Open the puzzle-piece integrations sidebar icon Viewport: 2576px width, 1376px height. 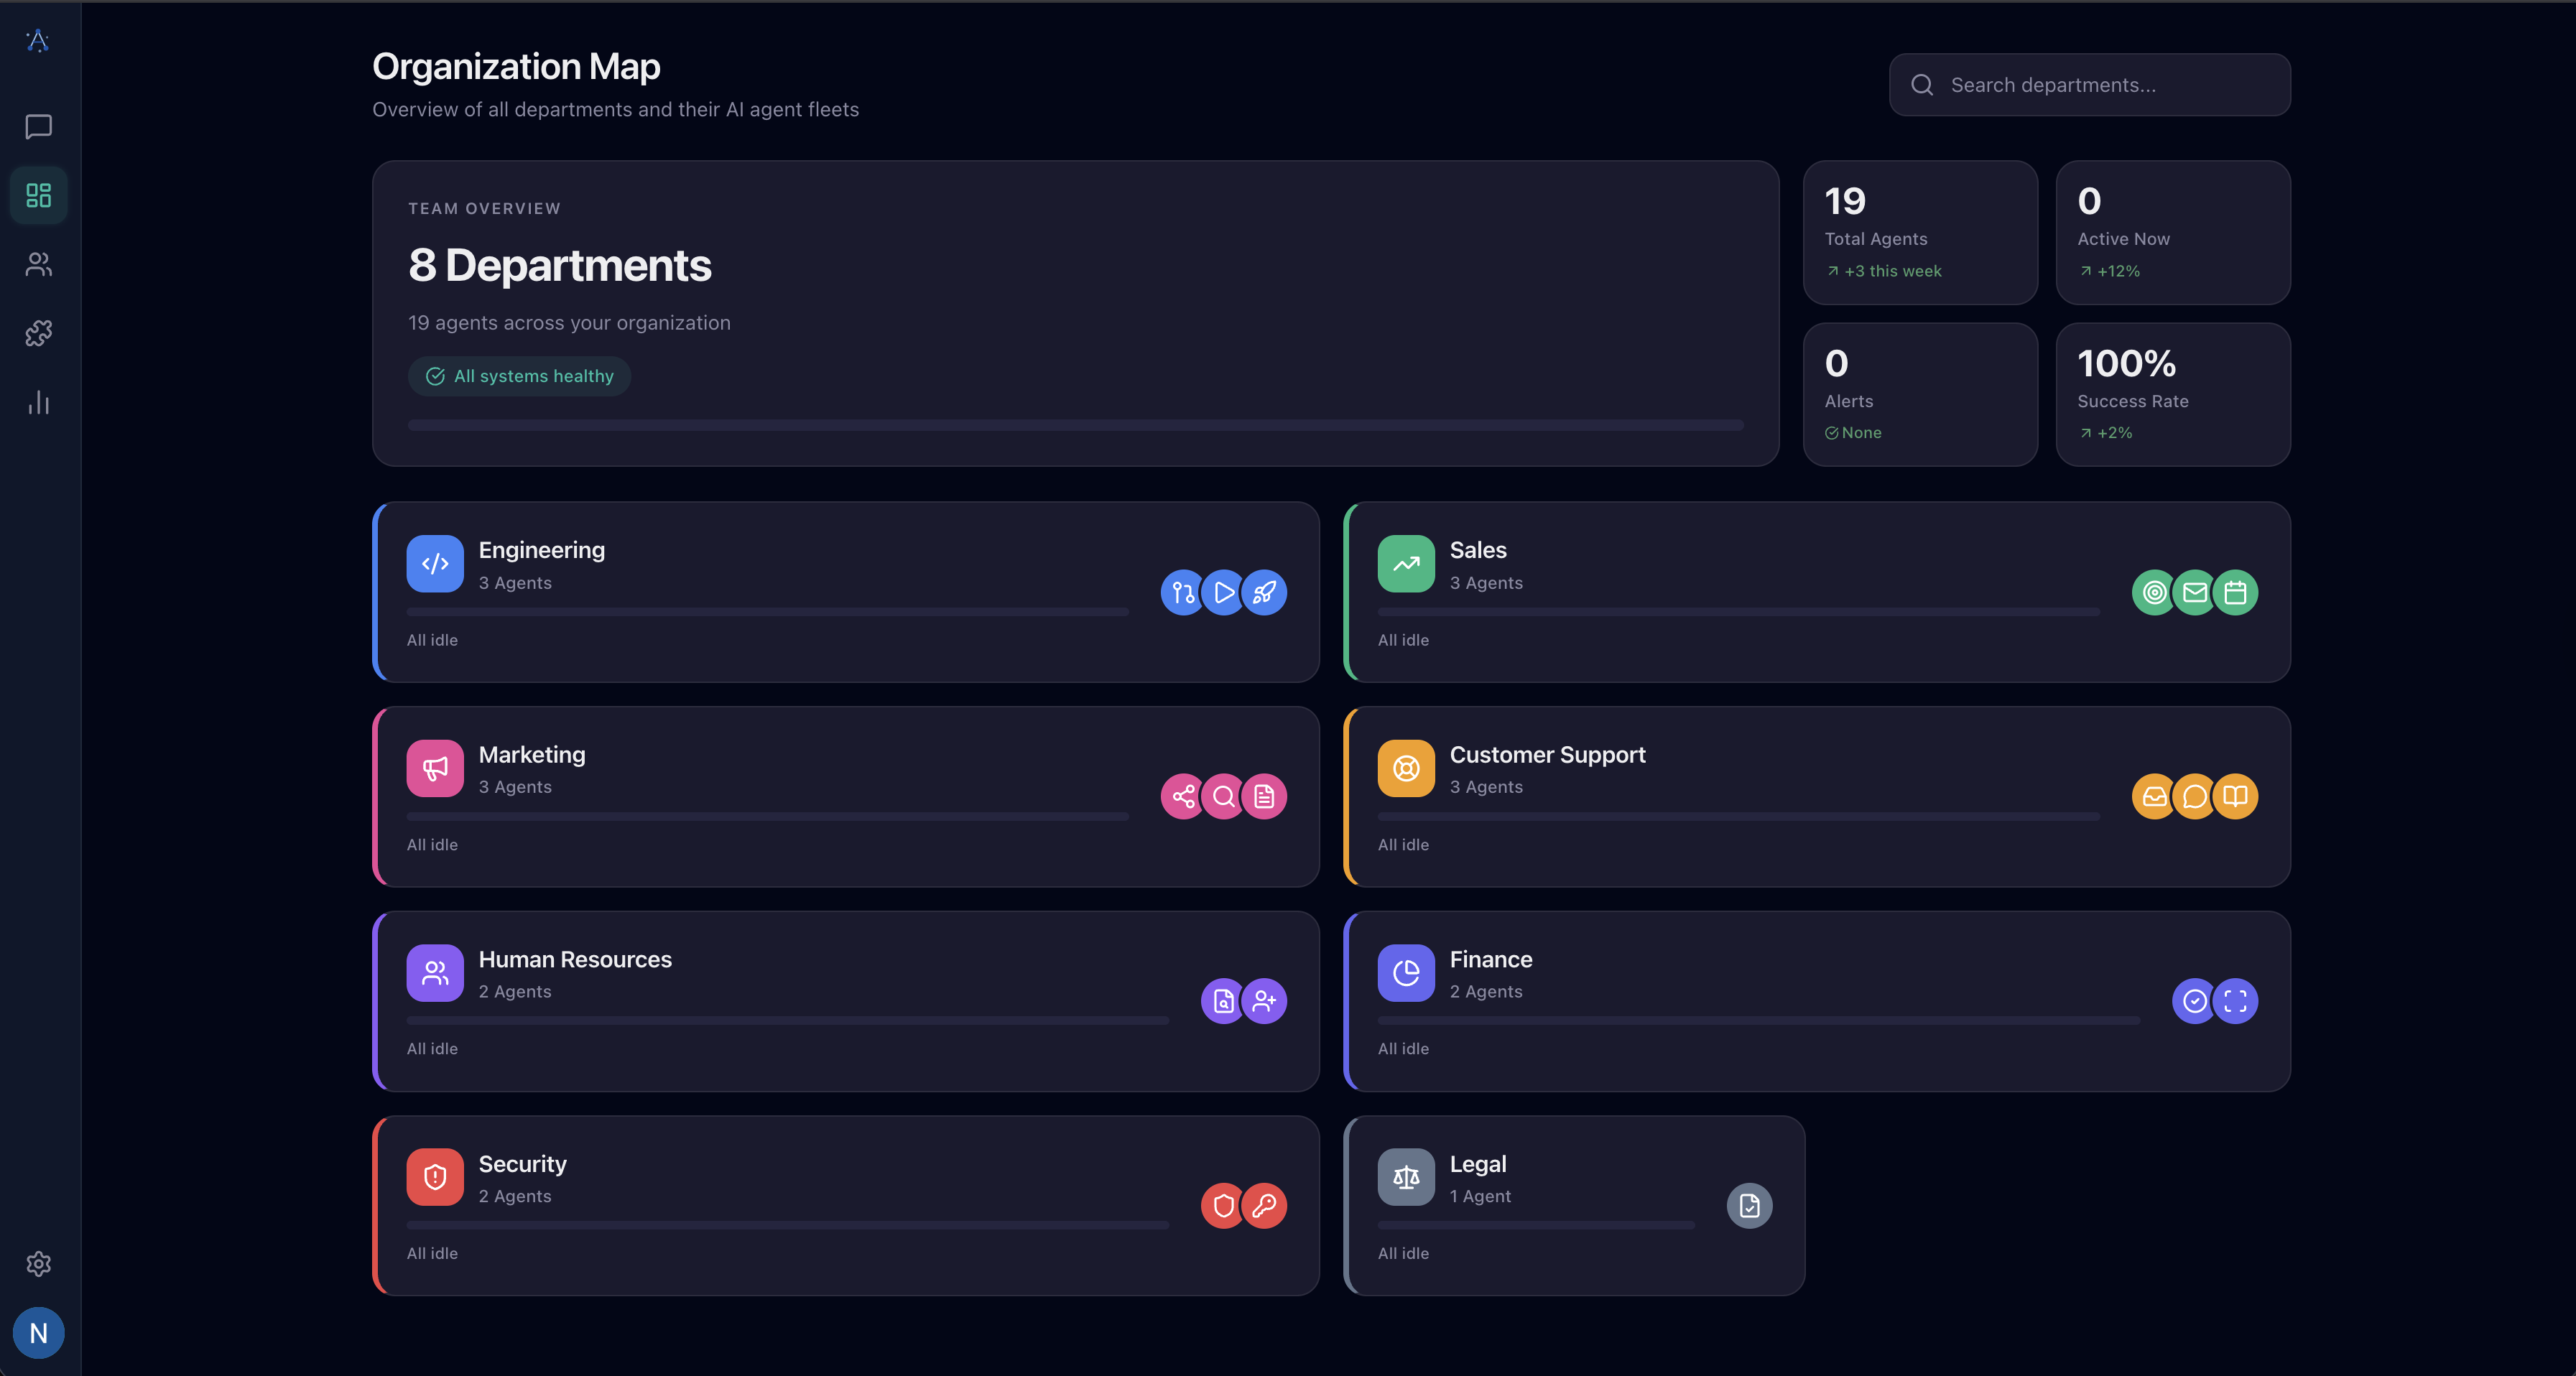click(x=38, y=333)
